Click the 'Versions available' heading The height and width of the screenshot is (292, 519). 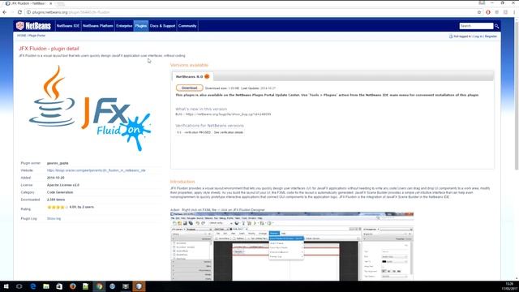coord(189,65)
